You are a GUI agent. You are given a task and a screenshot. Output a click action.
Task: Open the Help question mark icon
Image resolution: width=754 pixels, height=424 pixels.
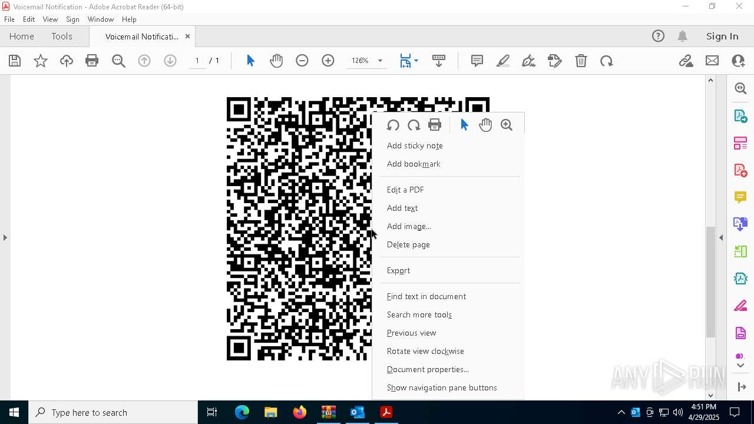[658, 36]
